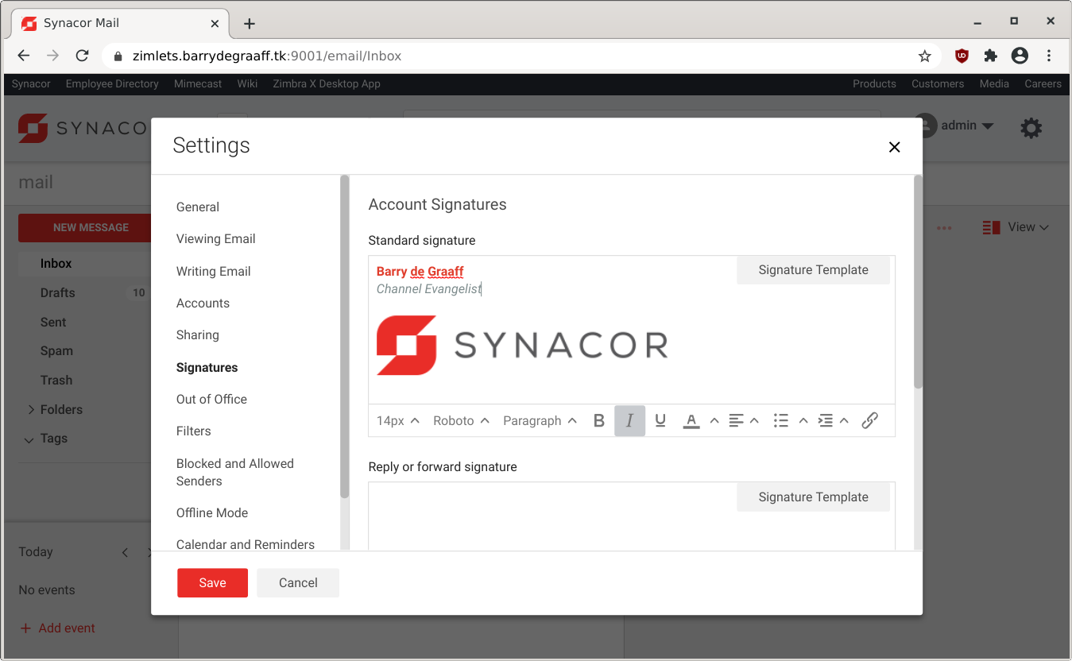Screen dimensions: 1072x661
Task: Open Out of Office settings
Action: (x=211, y=400)
